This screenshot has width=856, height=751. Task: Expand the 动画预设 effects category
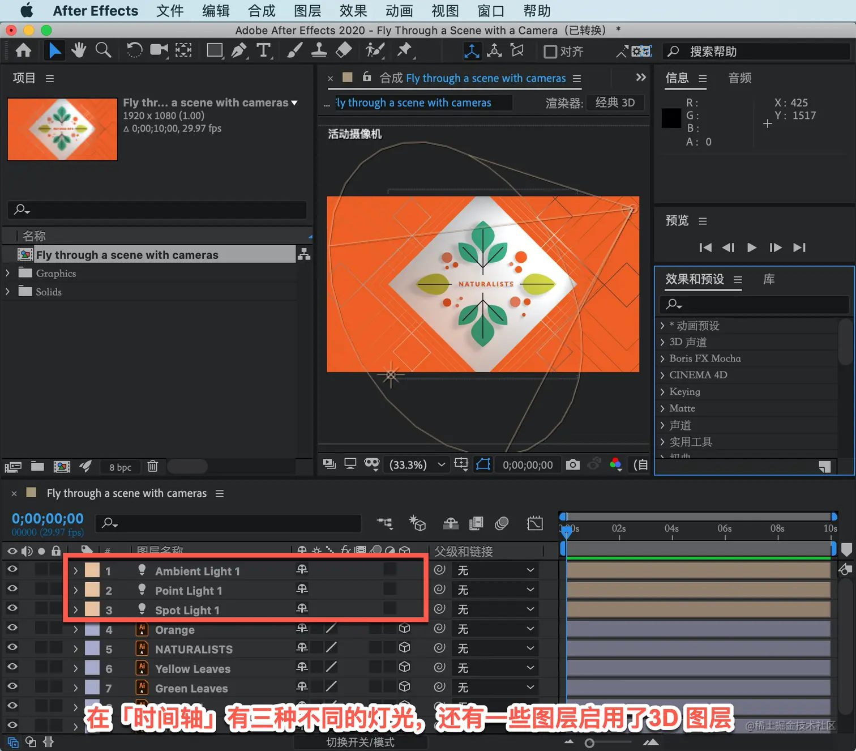point(662,326)
